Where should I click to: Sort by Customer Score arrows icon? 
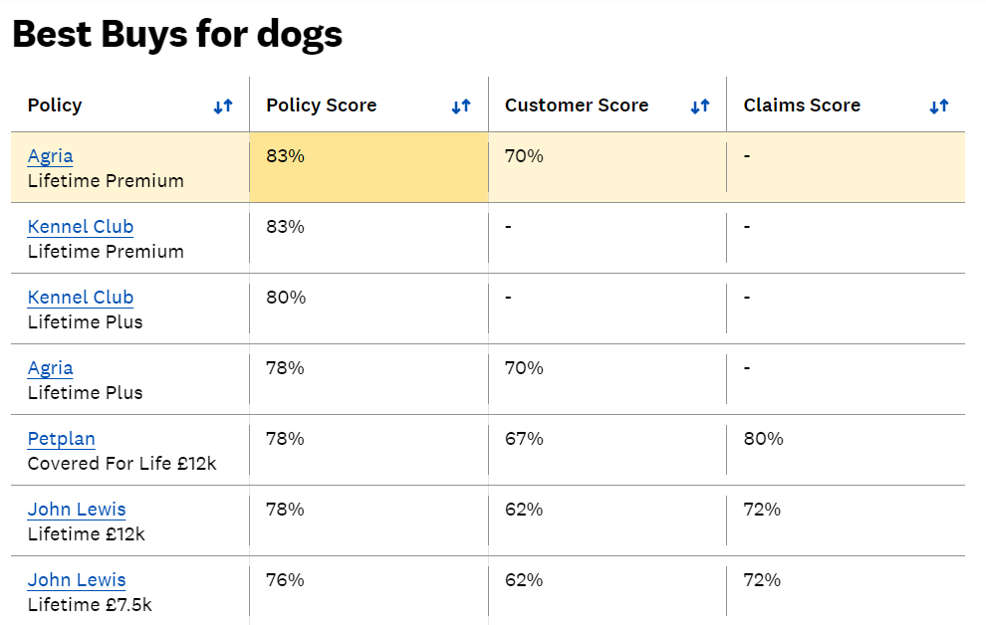(700, 106)
